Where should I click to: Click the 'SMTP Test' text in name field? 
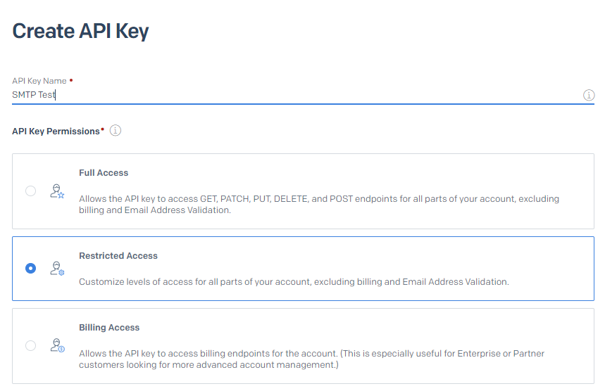[34, 95]
